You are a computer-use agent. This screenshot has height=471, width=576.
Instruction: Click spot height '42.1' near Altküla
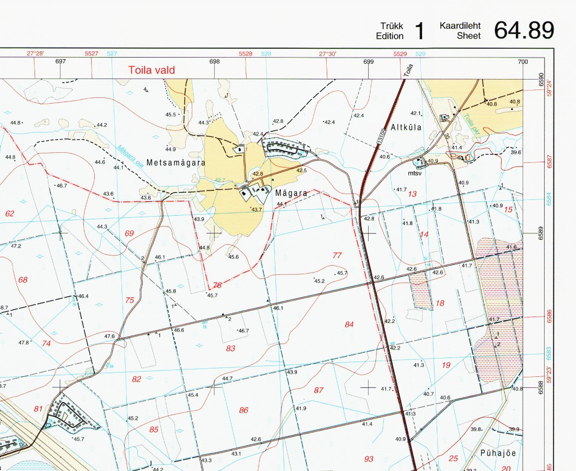[x=415, y=114]
